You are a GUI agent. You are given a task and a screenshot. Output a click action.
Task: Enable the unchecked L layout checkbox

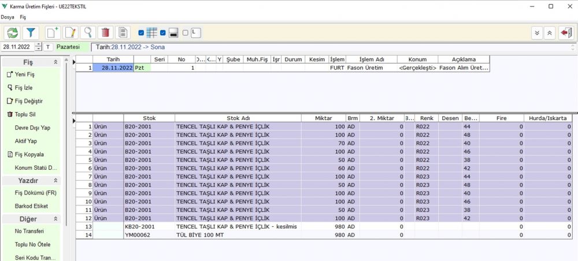tap(185, 33)
